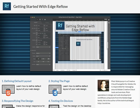This screenshot has width=140, height=108.
Task: Open '2. Styling The Page' link
Action: point(59,81)
